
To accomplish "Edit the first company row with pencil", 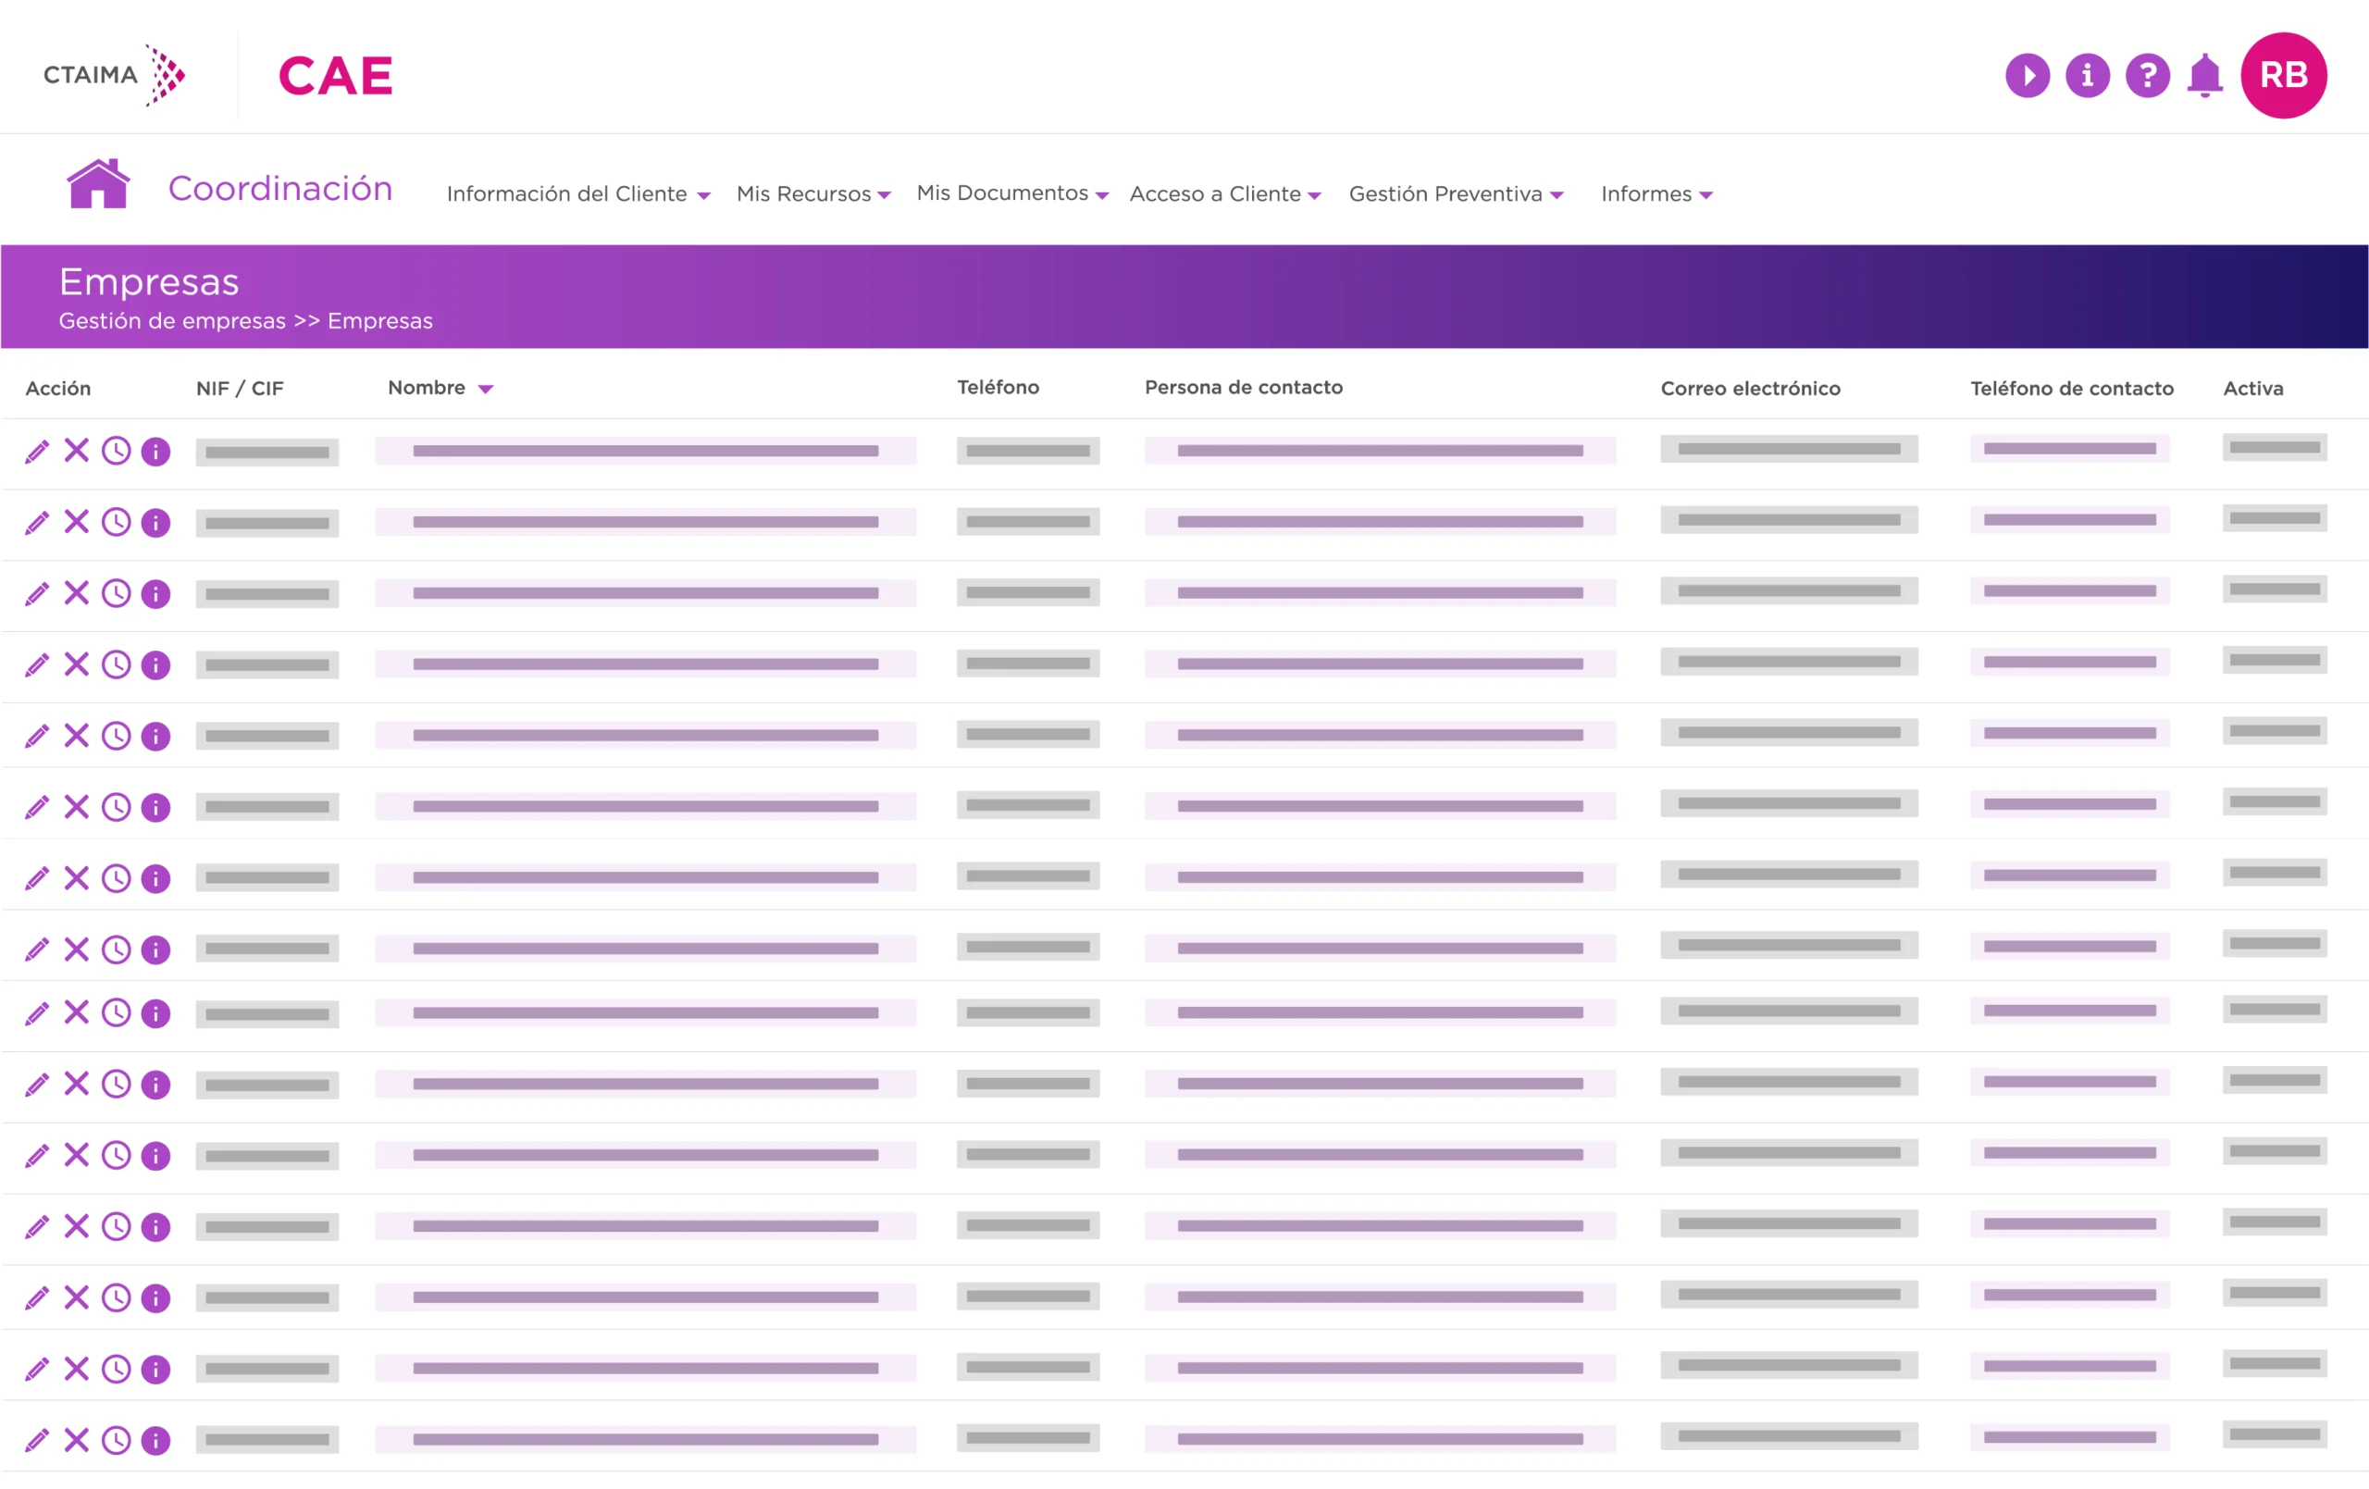I will (x=36, y=452).
